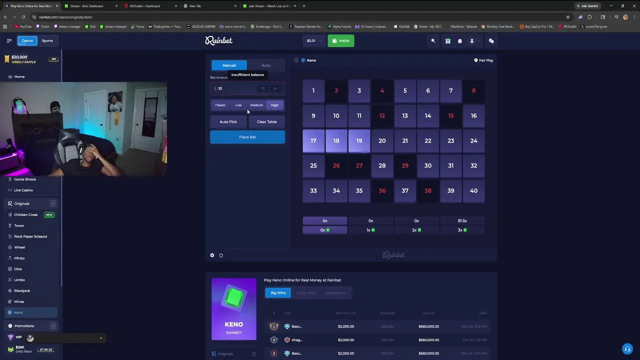Screen dimensions: 640x360
Task: Select Medium risk level
Action: (x=256, y=105)
